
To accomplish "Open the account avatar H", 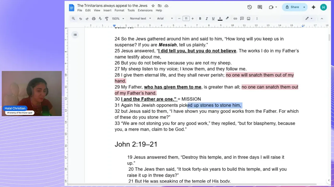I will (324, 7).
